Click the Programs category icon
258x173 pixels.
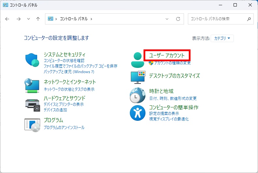pyautogui.click(x=32, y=124)
